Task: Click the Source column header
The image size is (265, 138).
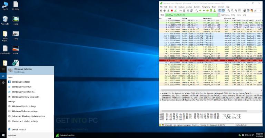Action: pos(184,18)
